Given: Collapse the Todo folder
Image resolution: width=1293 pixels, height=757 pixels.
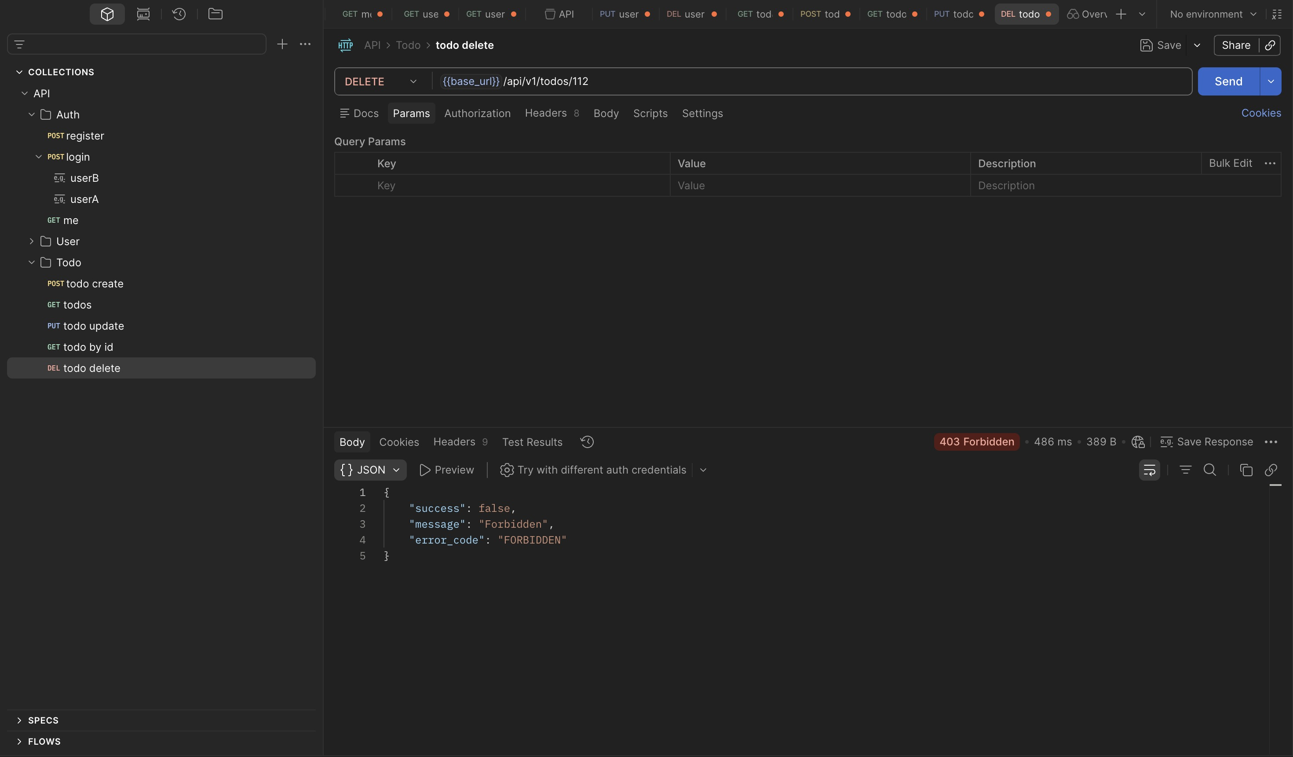Looking at the screenshot, I should [x=31, y=262].
